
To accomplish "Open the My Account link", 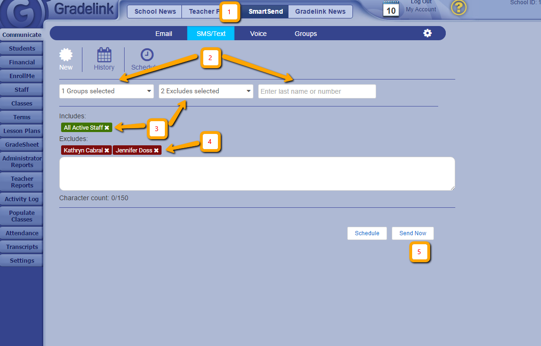I will 421,9.
